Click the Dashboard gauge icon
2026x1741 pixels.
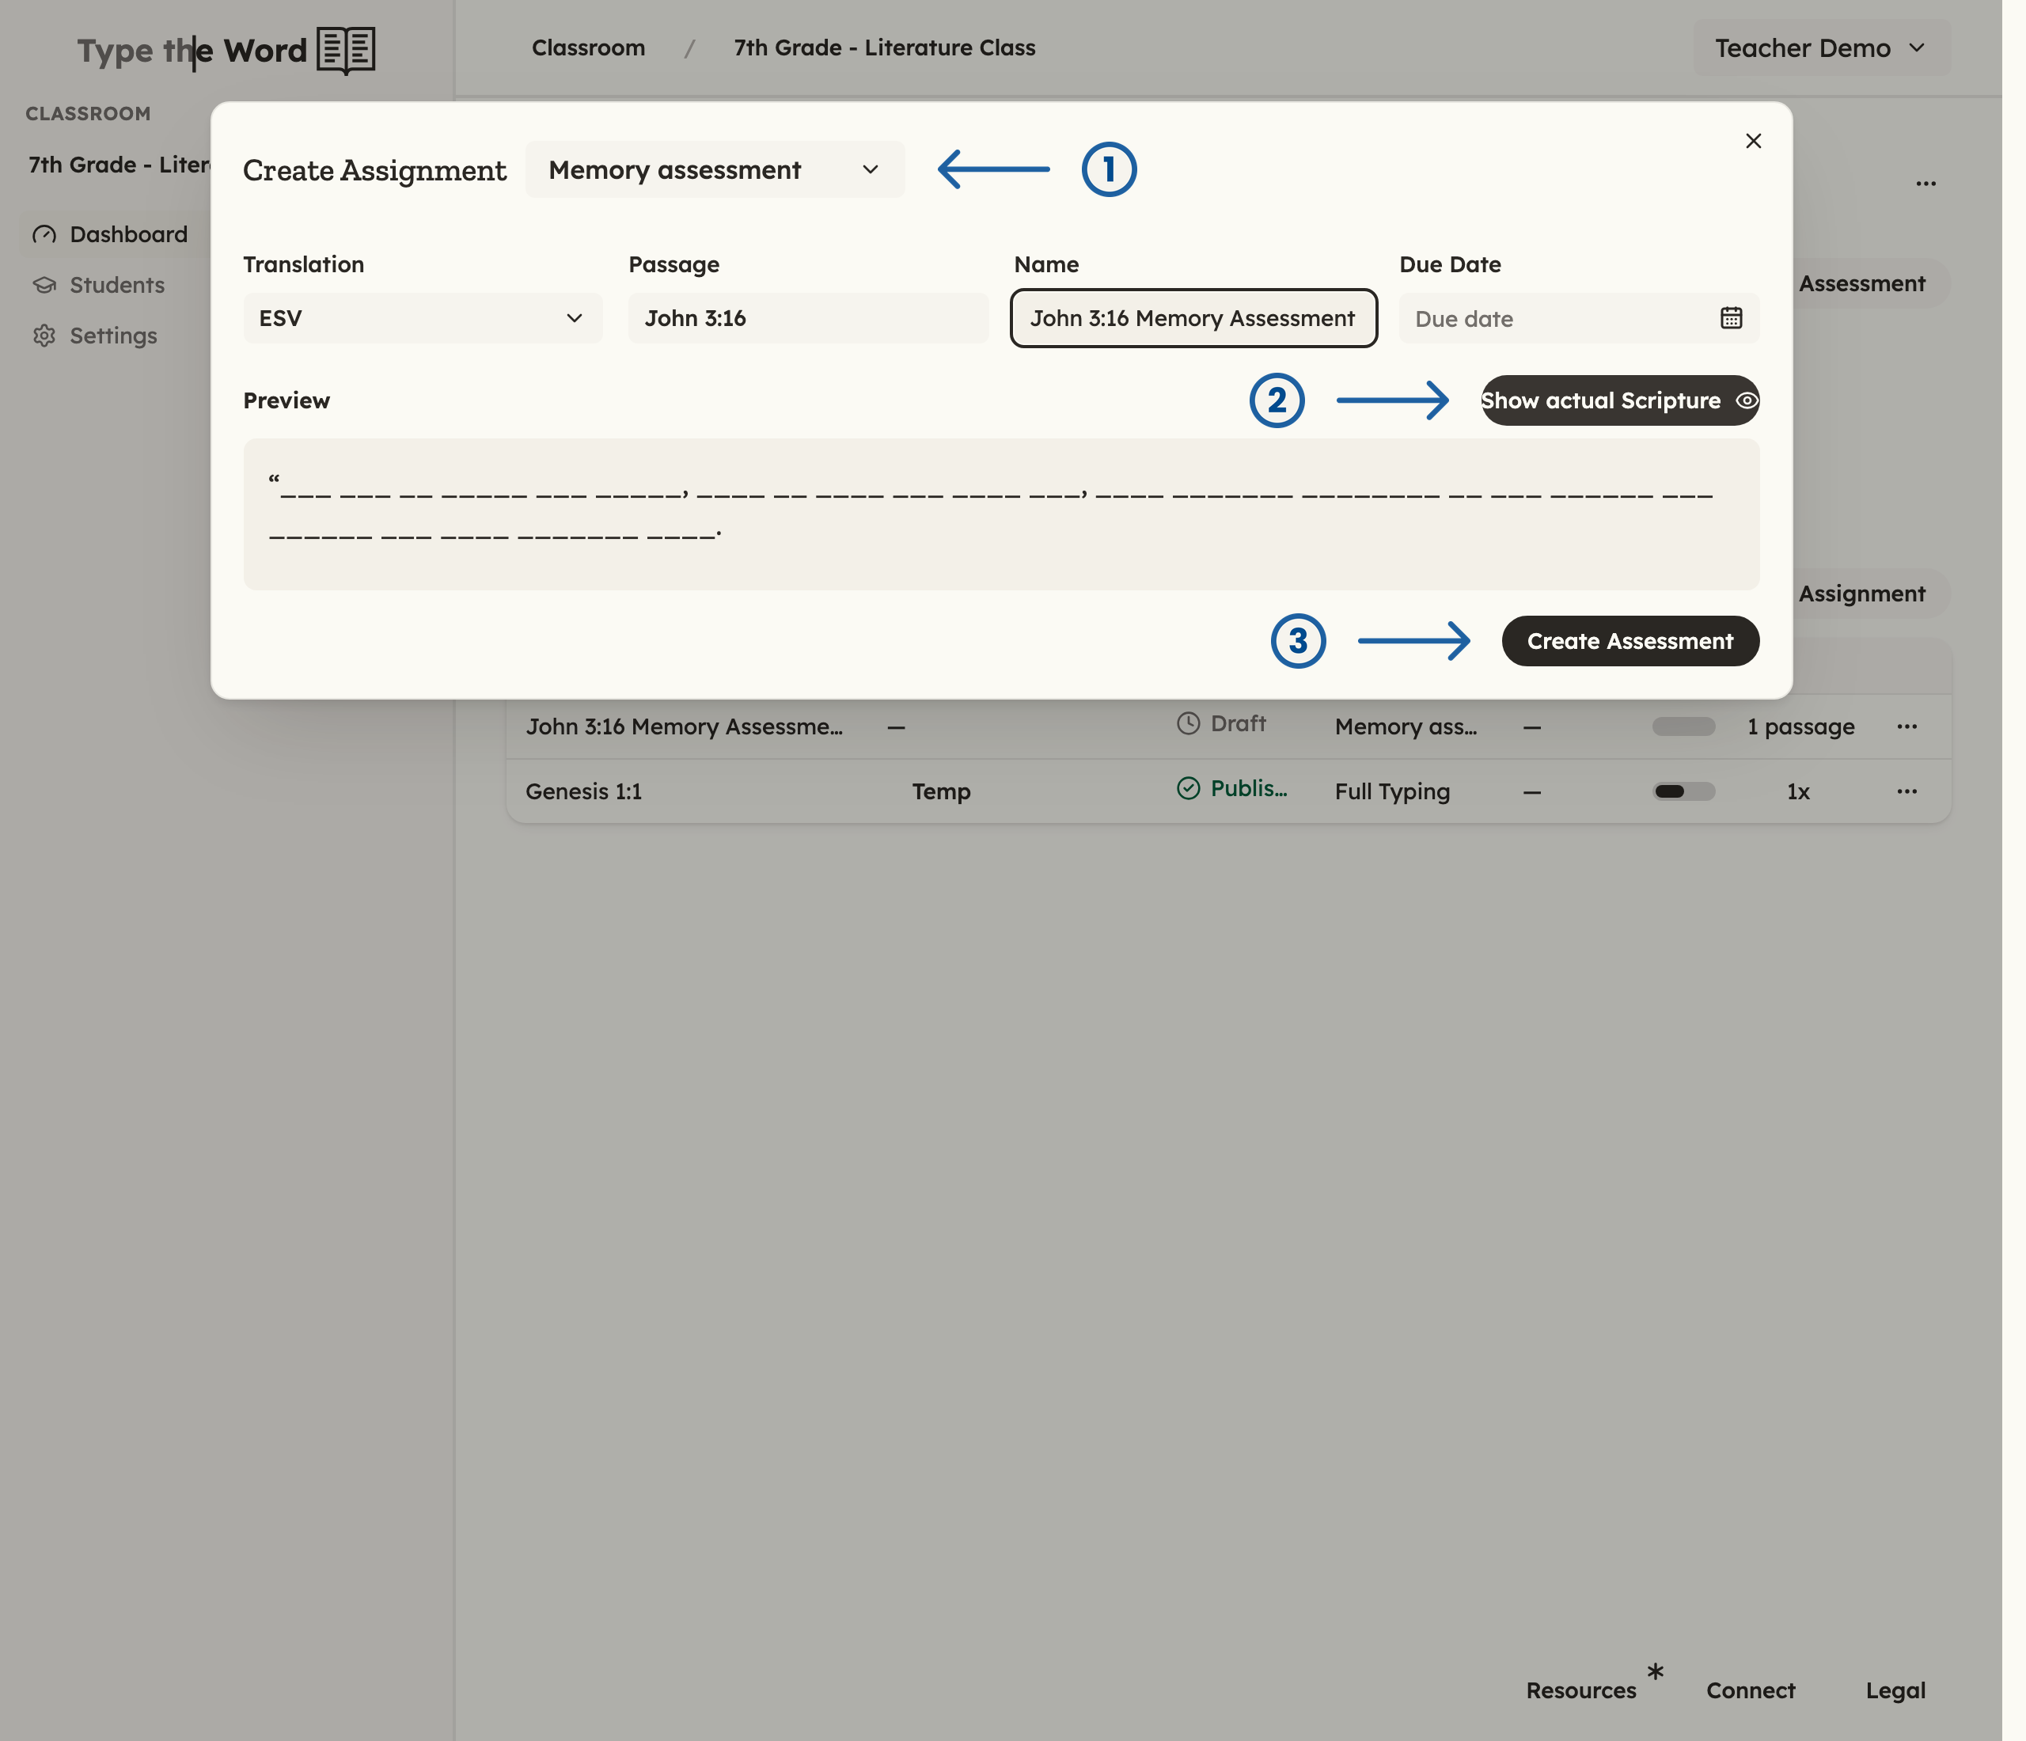44,234
